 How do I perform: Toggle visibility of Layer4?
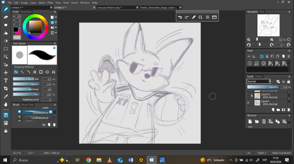[248, 103]
